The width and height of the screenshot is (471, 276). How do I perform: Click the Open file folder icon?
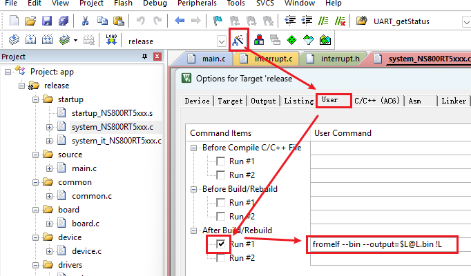click(x=31, y=21)
